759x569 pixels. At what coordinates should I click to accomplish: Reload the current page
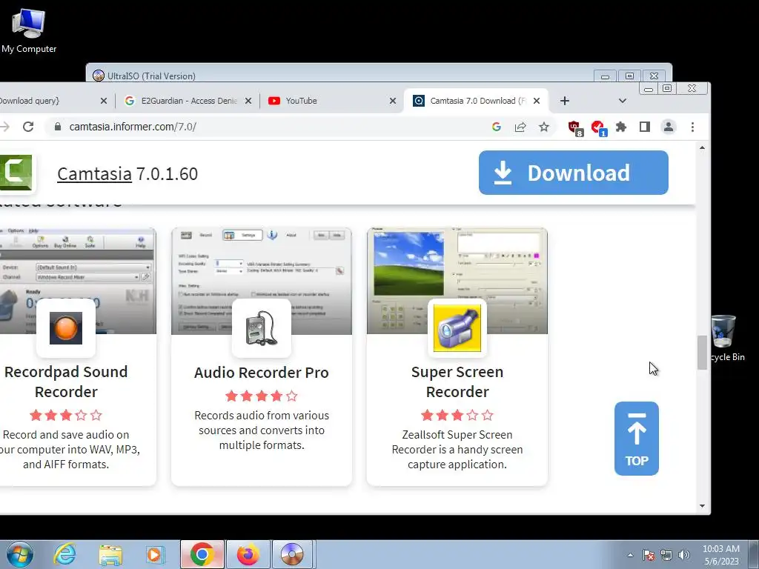[28, 127]
